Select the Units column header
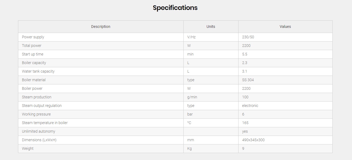 211,27
